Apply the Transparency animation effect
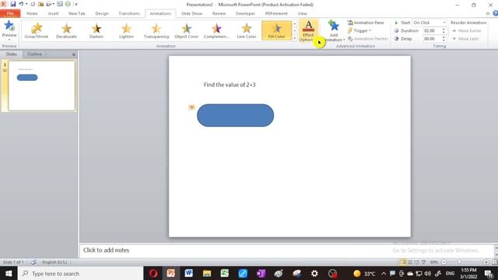 coord(156,30)
